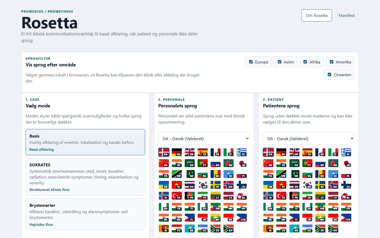The width and height of the screenshot is (380, 238).
Task: Select the Basis mode card
Action: pyautogui.click(x=85, y=142)
